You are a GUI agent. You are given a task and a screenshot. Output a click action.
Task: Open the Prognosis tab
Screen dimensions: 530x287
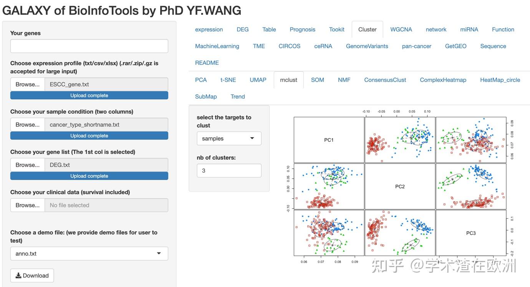coord(302,30)
